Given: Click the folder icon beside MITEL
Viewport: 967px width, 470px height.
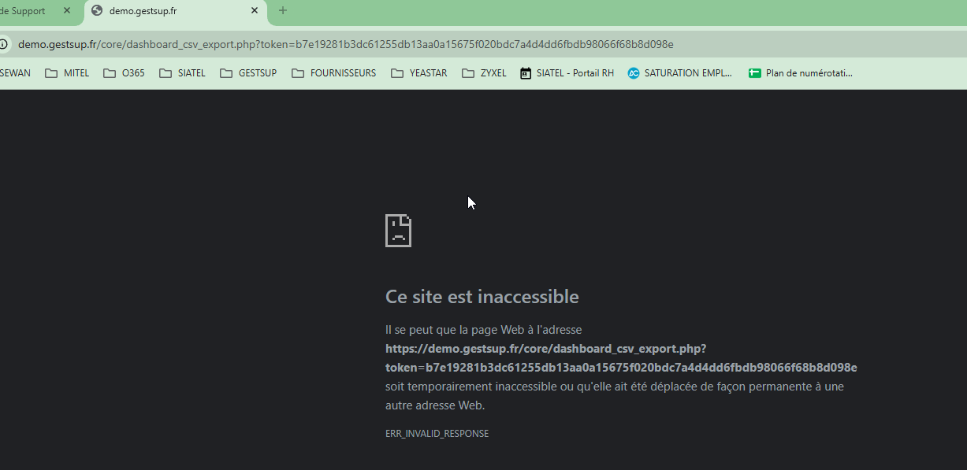Looking at the screenshot, I should [x=51, y=73].
